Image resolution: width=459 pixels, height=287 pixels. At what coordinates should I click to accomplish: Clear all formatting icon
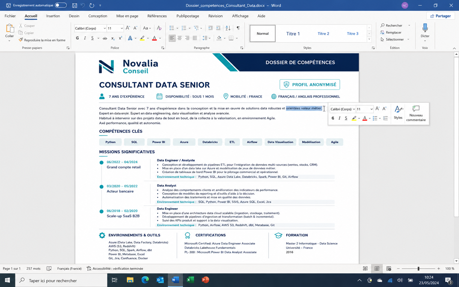coord(159,28)
